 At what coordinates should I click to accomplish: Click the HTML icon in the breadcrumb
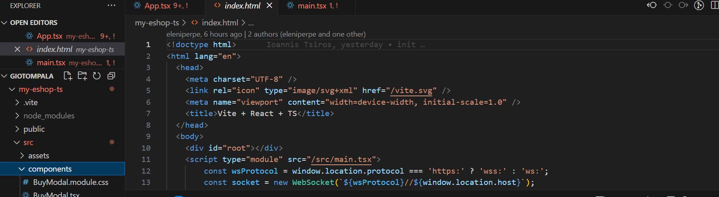point(194,23)
